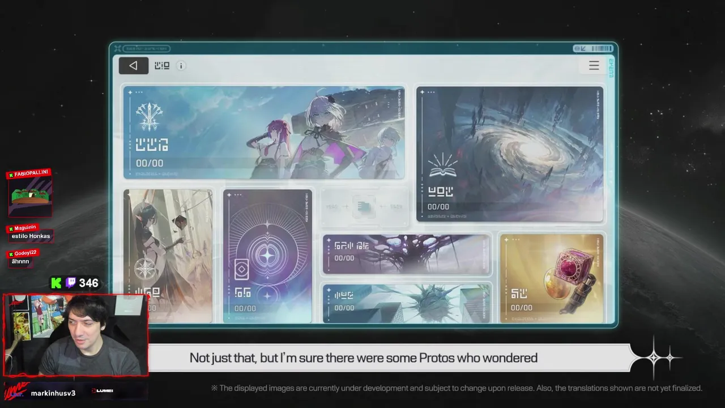
Task: Click the 'estilo Honkas' chat message
Action: click(31, 236)
